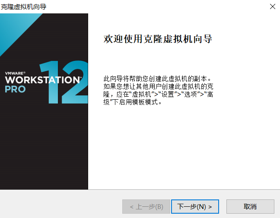Screen dimensions: 280x218
Task: Click the 克隆虚拟机向导 title bar text
Action: 23,7
